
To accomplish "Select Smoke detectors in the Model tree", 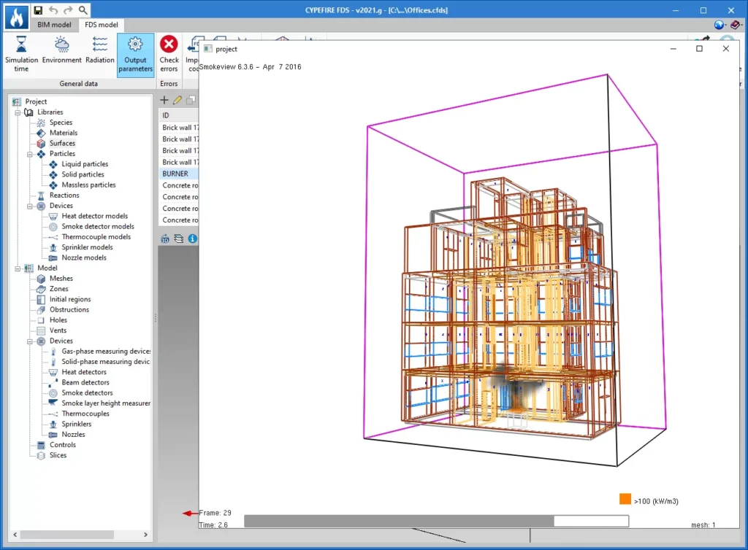I will [86, 393].
